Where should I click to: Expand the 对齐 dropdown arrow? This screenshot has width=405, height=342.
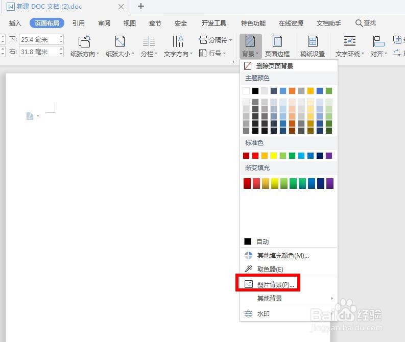coord(386,54)
